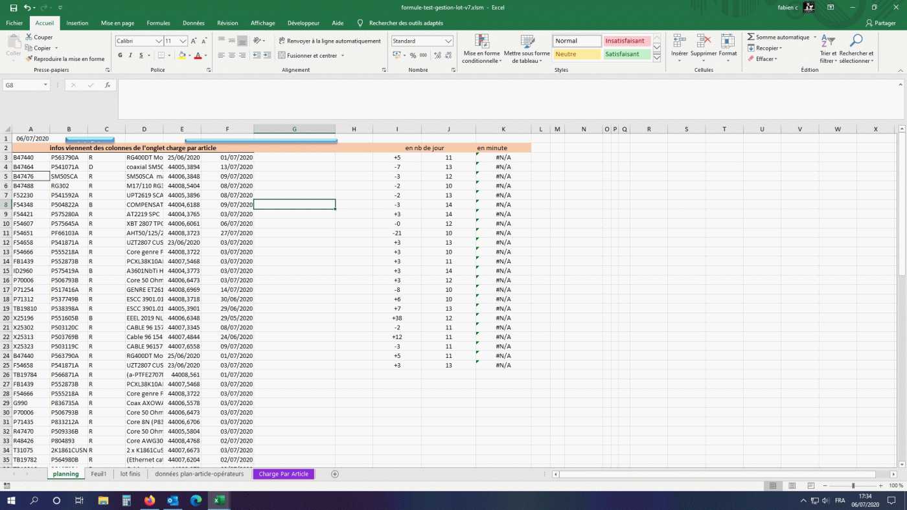Click the zoom slider in status bar
The image size is (907, 510).
pyautogui.click(x=853, y=485)
